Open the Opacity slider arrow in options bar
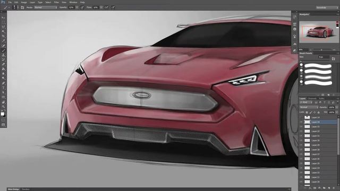Viewport: 340px width, 191px height. pyautogui.click(x=77, y=7)
